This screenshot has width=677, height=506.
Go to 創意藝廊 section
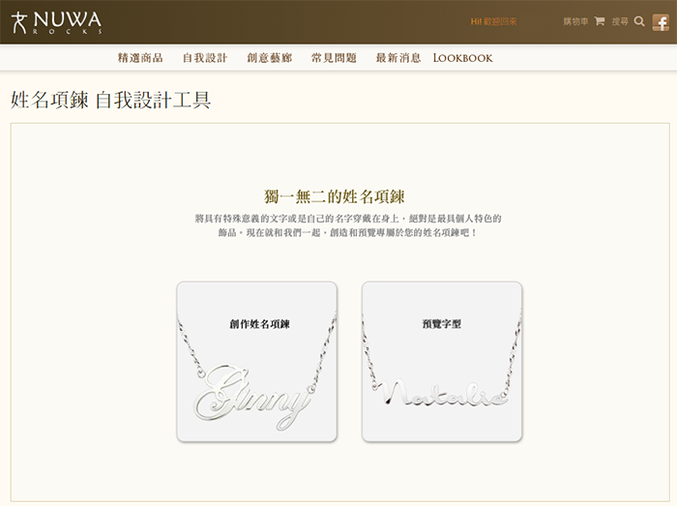[x=270, y=58]
